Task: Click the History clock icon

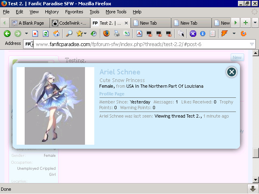Action: click(93, 34)
